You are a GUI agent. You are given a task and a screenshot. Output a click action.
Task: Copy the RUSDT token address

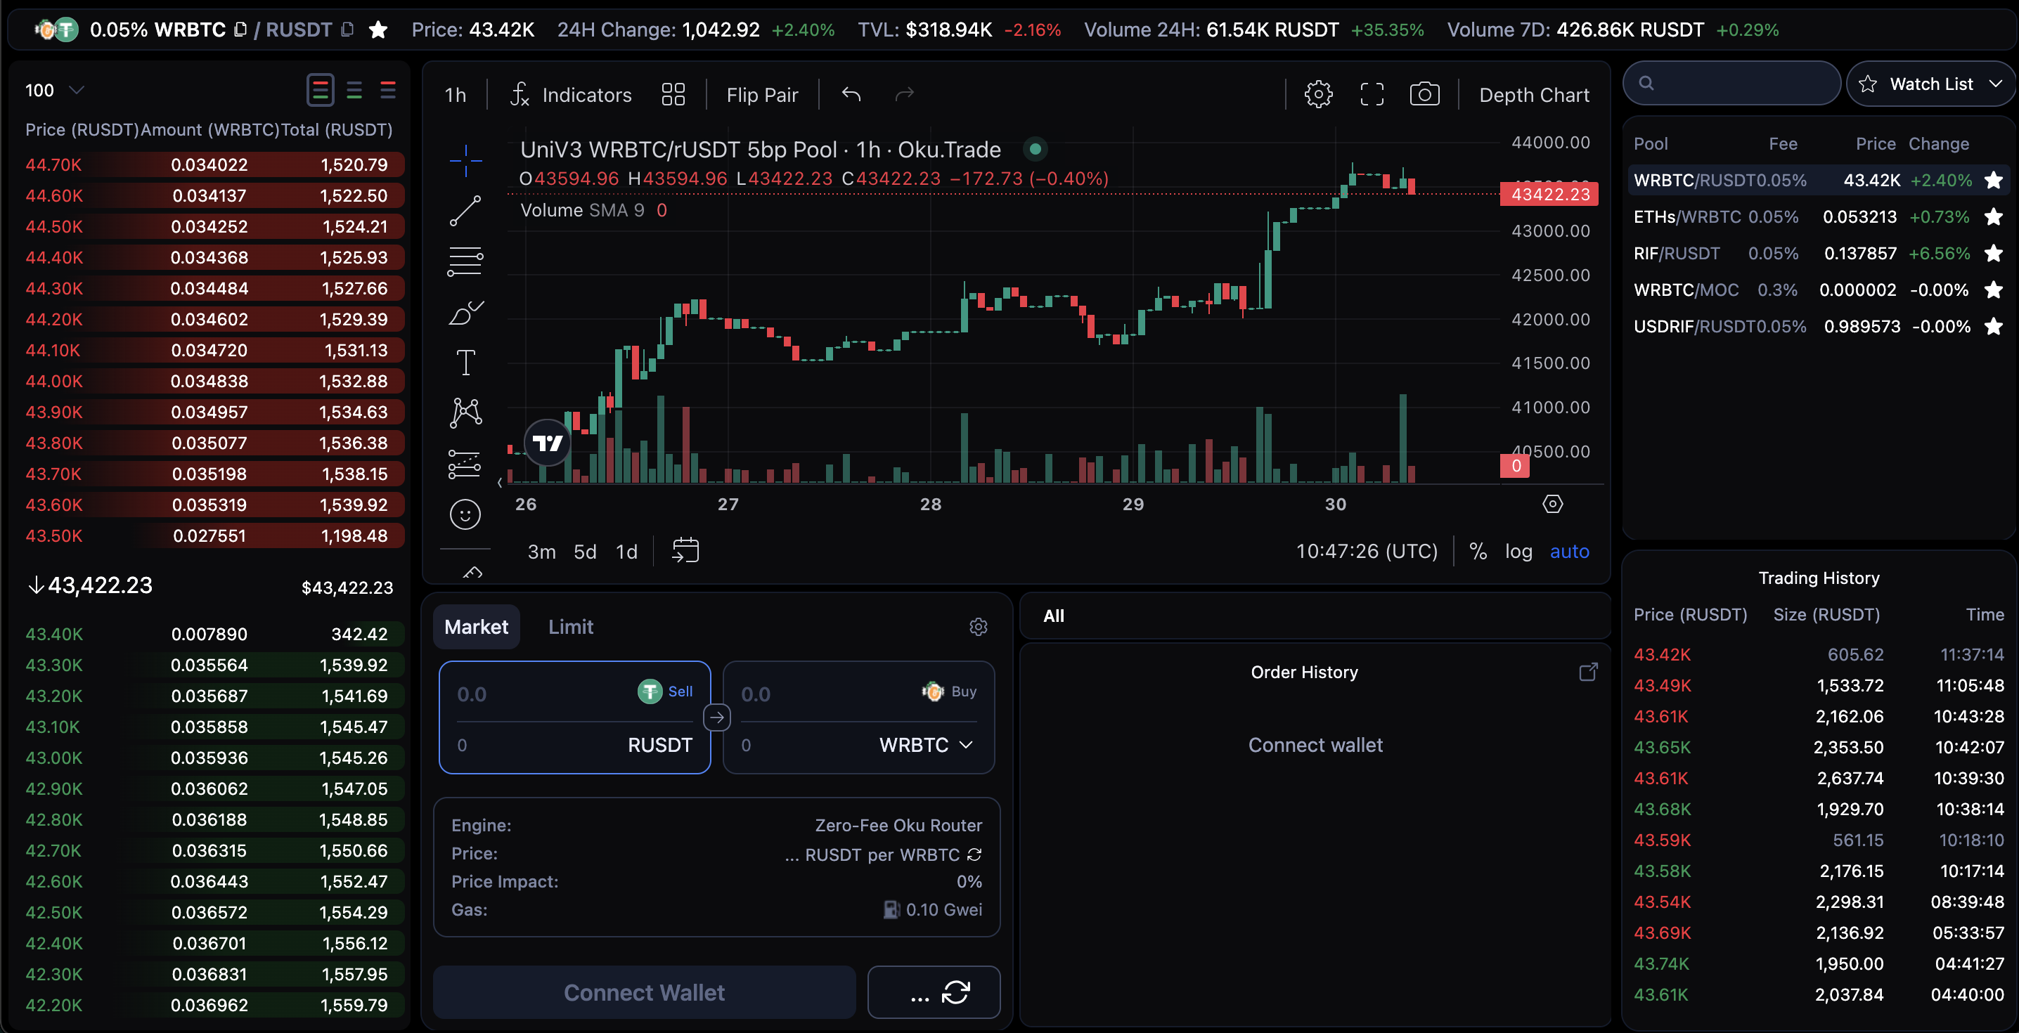click(347, 30)
